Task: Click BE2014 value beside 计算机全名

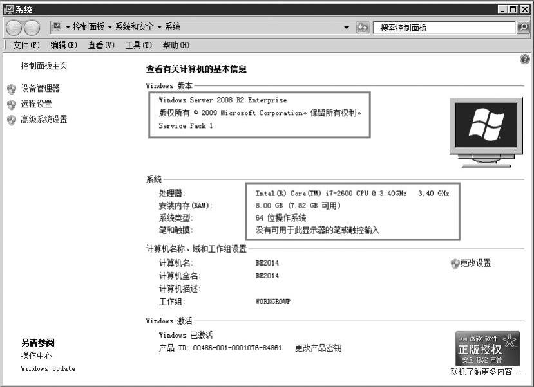Action: click(267, 276)
